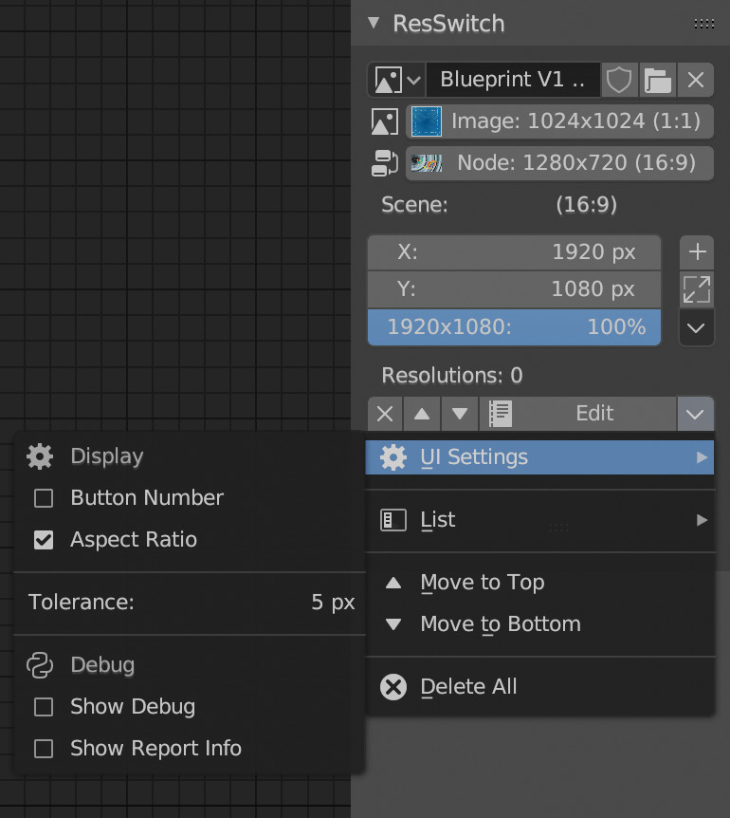Uncheck the Aspect Ratio checkbox

tap(44, 540)
